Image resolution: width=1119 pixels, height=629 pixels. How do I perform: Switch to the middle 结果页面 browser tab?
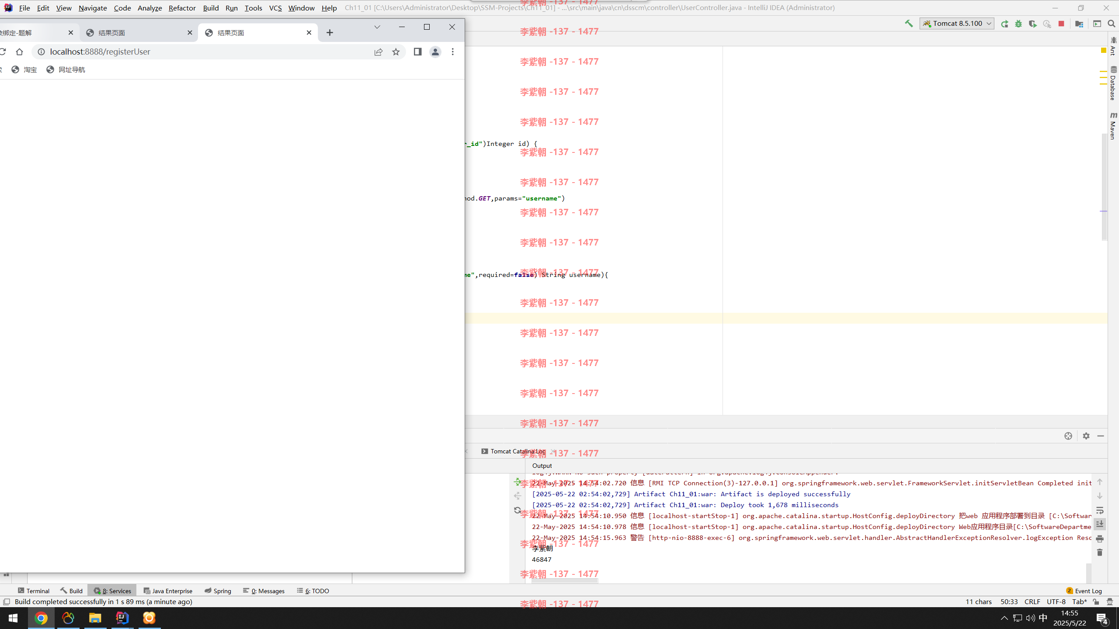coord(139,33)
